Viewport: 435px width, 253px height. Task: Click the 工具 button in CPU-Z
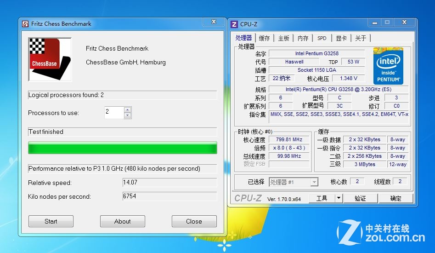[322, 198]
